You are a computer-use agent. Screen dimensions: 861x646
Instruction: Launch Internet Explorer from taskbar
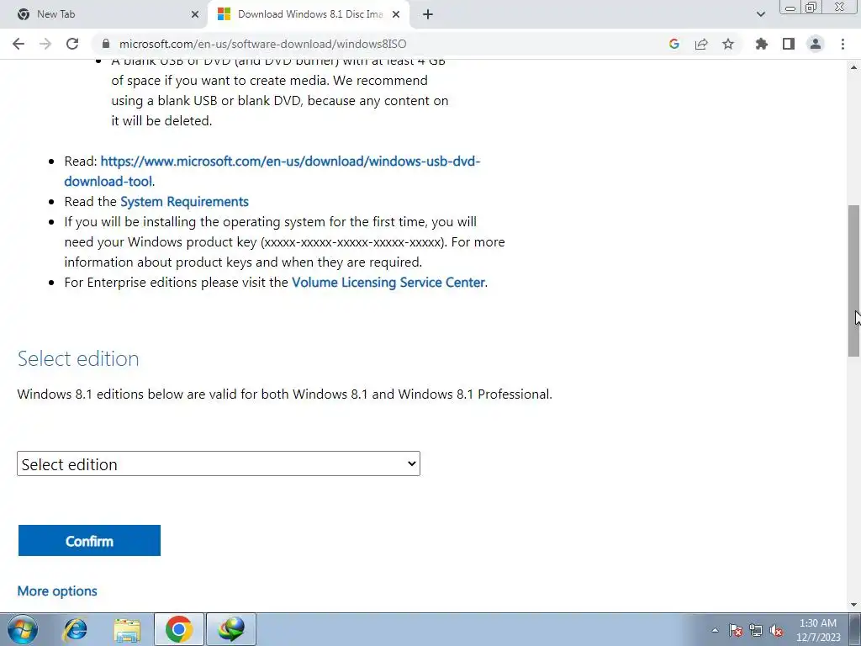pyautogui.click(x=75, y=629)
